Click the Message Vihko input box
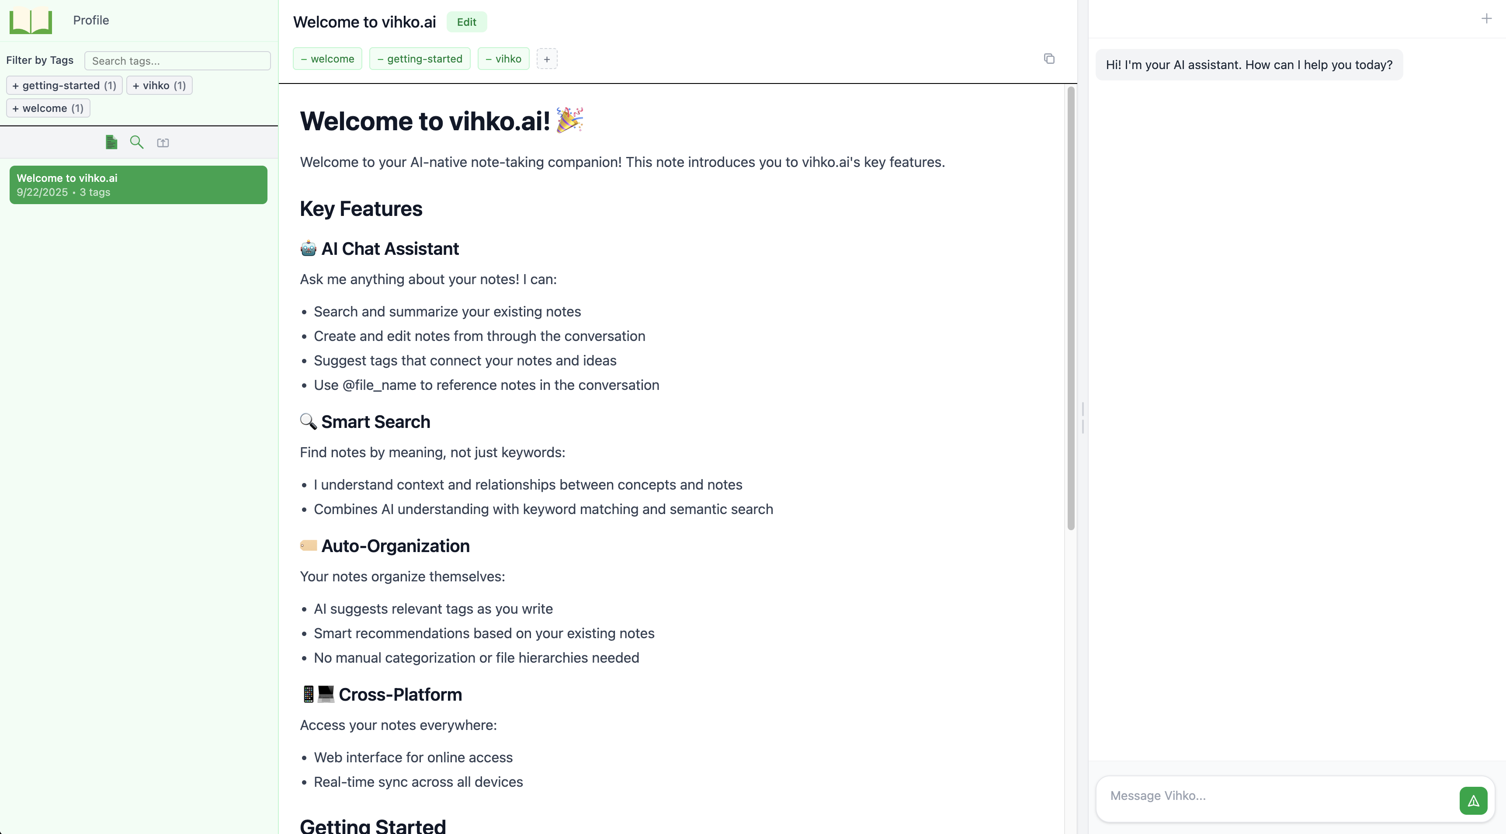The image size is (1506, 834). [1257, 796]
